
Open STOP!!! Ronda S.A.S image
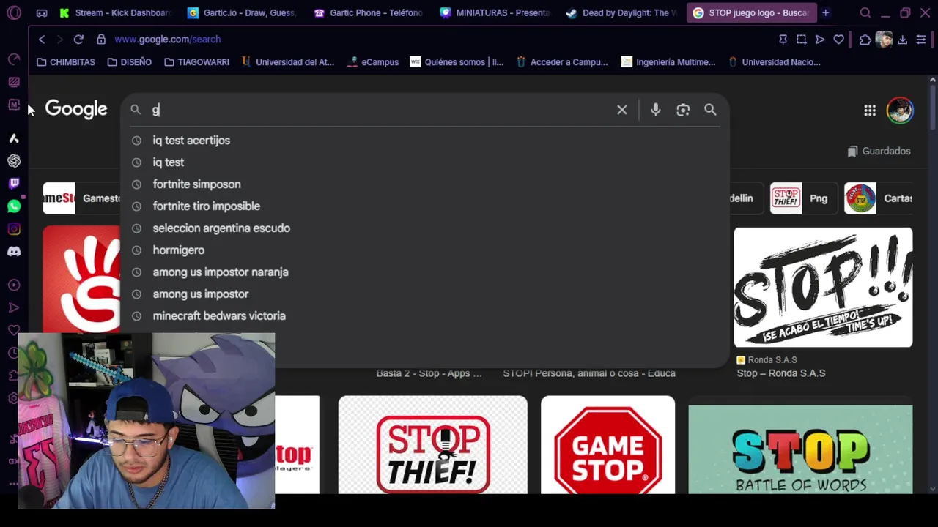coord(823,287)
